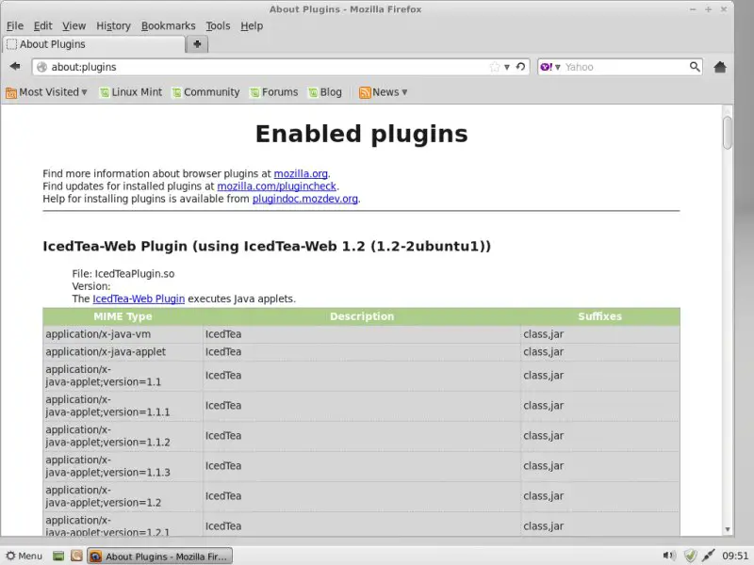Open the Help menu
754x565 pixels.
(x=252, y=26)
